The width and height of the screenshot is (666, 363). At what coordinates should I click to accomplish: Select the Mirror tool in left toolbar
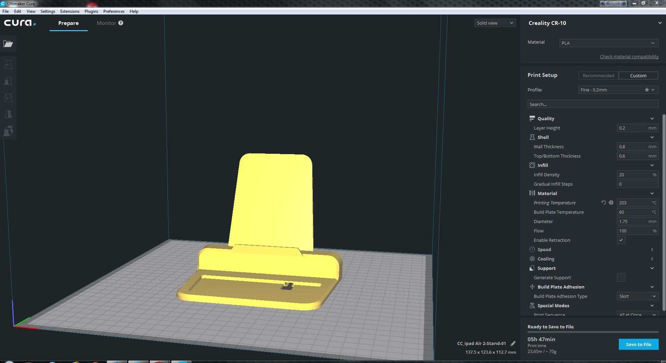point(8,114)
